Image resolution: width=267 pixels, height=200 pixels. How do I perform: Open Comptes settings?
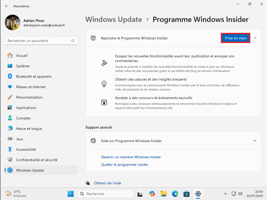(x=41, y=118)
